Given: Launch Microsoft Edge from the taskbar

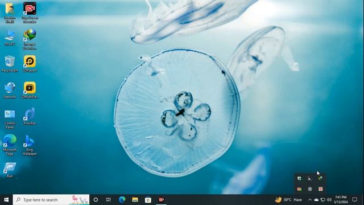Looking at the screenshot, I should click(x=122, y=200).
